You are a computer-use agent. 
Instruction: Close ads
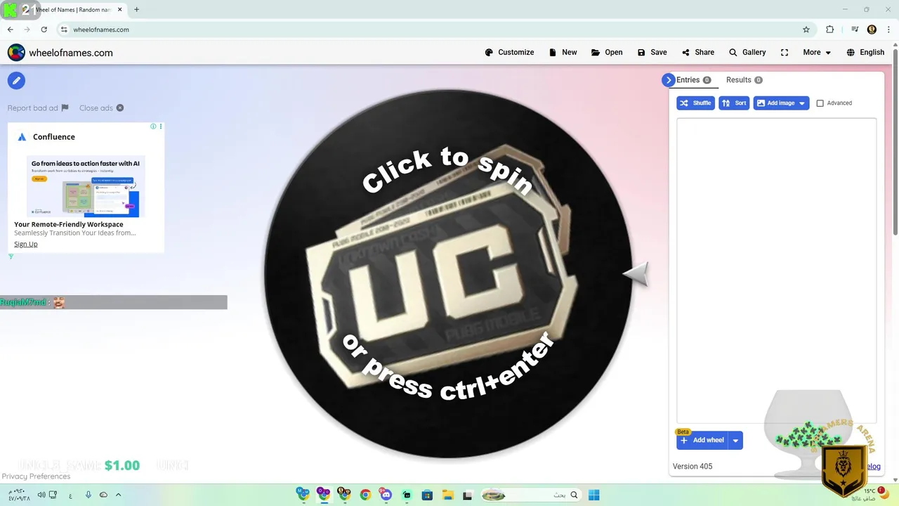[101, 108]
